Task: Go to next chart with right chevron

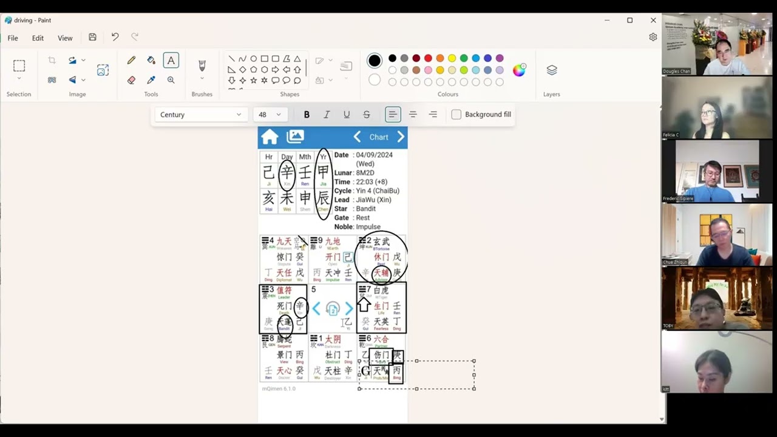Action: [401, 137]
